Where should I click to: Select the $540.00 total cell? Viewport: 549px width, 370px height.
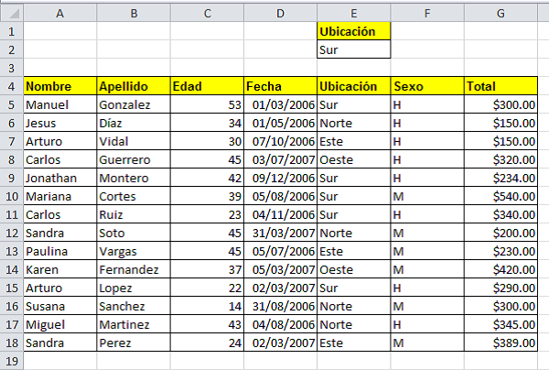click(501, 196)
